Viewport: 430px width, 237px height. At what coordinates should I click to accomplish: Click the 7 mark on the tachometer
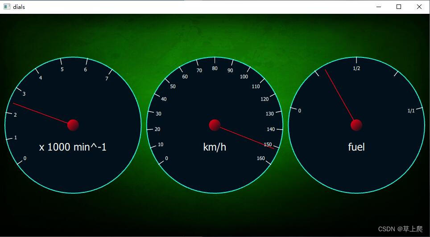107,79
